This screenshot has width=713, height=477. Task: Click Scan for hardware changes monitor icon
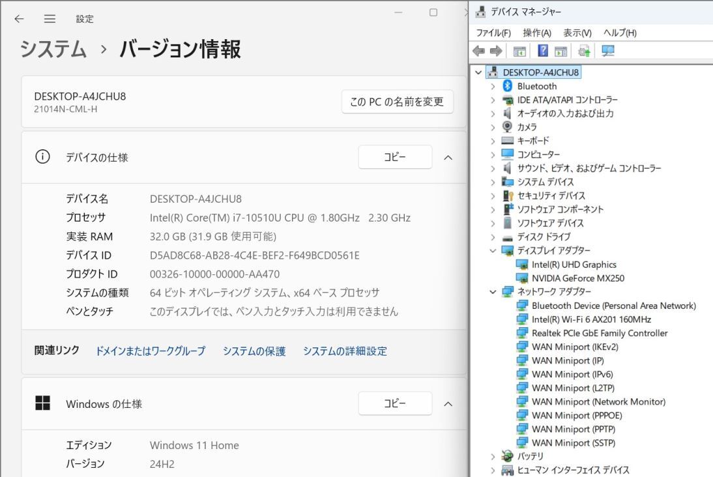(x=608, y=50)
